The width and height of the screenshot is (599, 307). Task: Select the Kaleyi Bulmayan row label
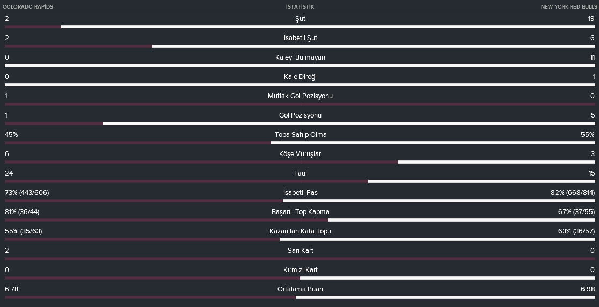[300, 57]
